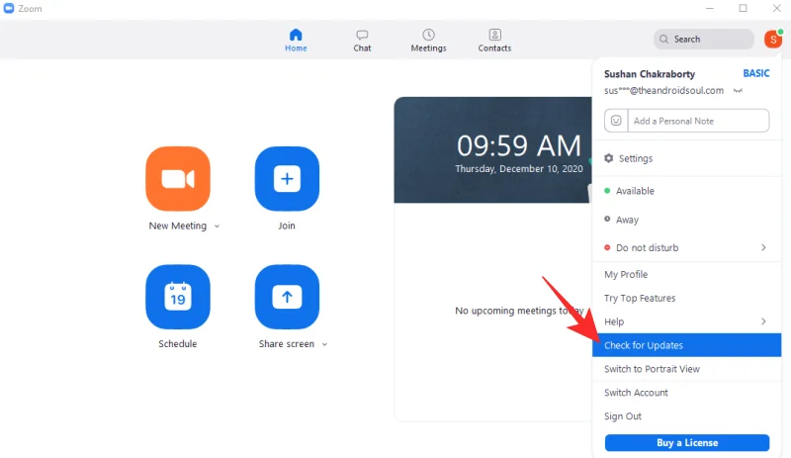This screenshot has width=791, height=458.
Task: Click the blue Join plus icon
Action: [x=287, y=179]
